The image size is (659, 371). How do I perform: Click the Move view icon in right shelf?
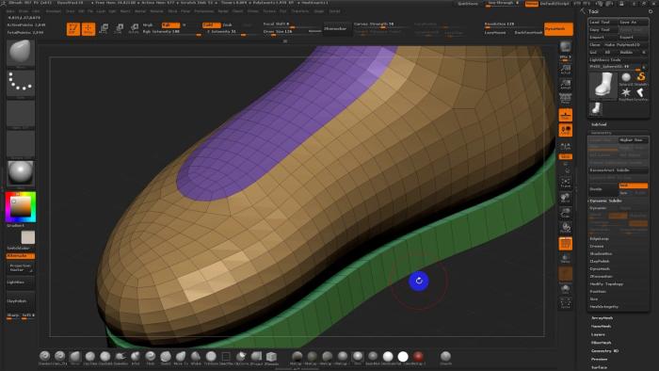(565, 198)
